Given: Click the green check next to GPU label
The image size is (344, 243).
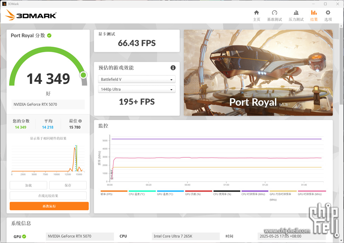Looking at the screenshot, I should [24, 236].
